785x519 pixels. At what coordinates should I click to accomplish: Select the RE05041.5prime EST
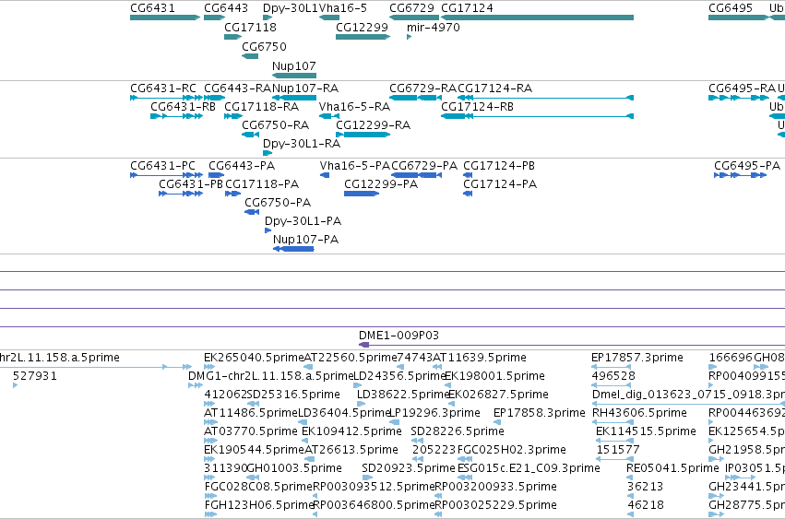pyautogui.click(x=630, y=478)
